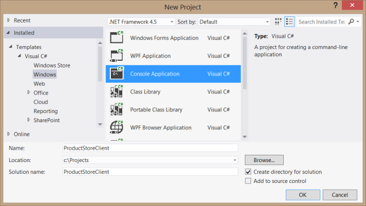The width and height of the screenshot is (366, 206).
Task: Select the 'Console Application' template name
Action: 155,74
